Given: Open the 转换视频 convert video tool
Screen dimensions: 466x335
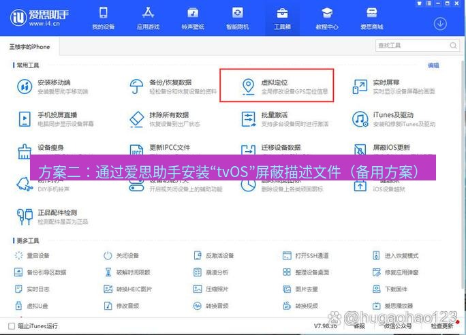Looking at the screenshot, I should pyautogui.click(x=300, y=306).
